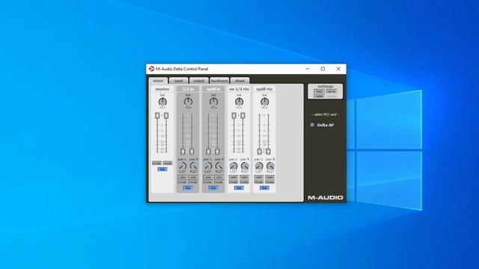Screen dimensions: 479x269
Task: Click the reset button in settings
Action: [319, 96]
